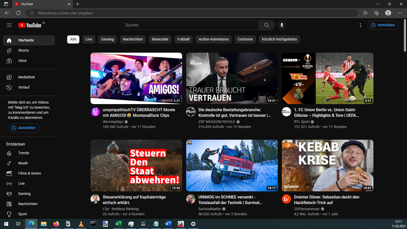Play the Unimog snow thumbnail
407x229 pixels.
tap(232, 165)
